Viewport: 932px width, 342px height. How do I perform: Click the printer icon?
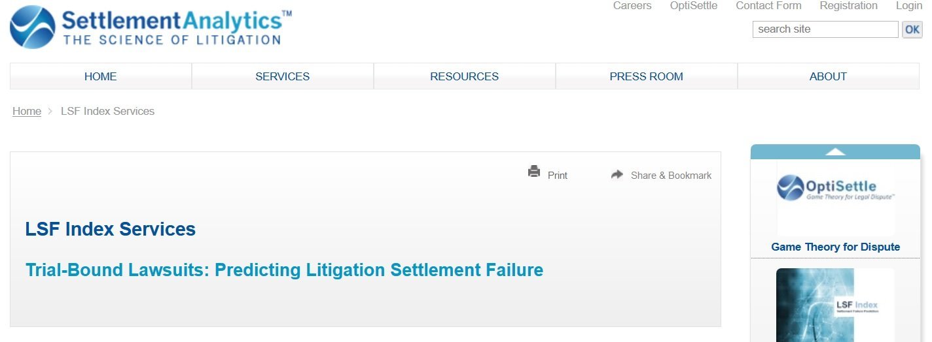coord(534,172)
